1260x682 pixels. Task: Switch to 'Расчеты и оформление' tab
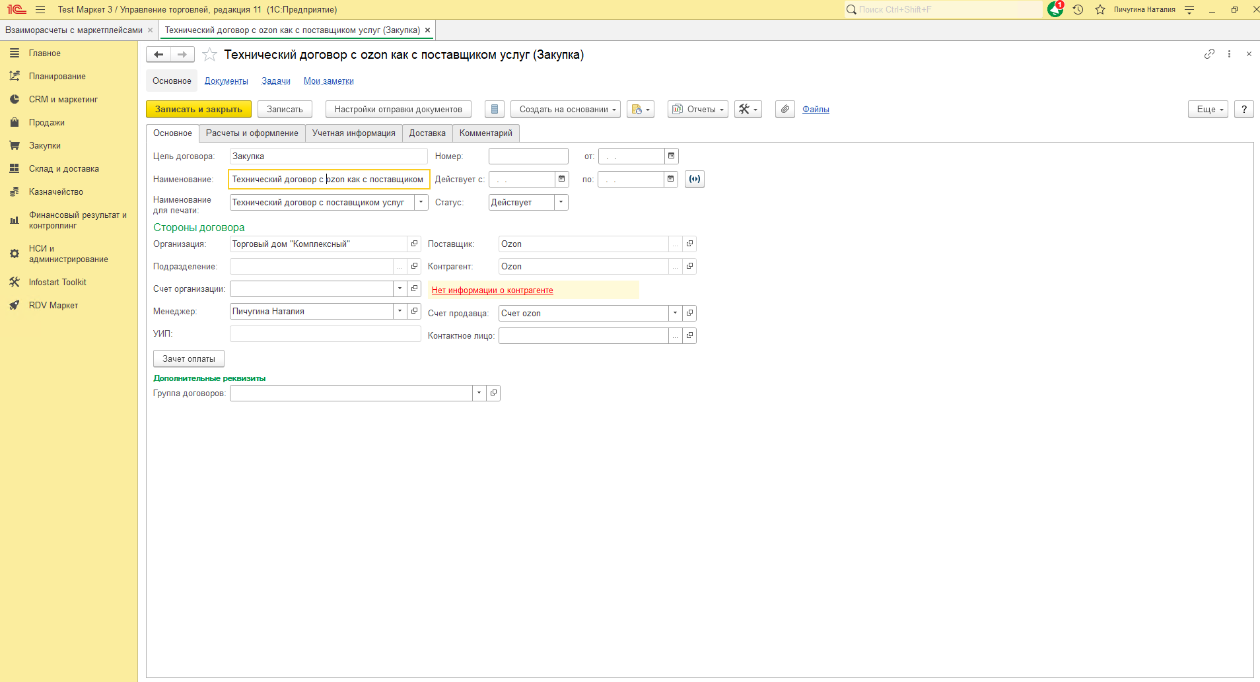tap(252, 133)
